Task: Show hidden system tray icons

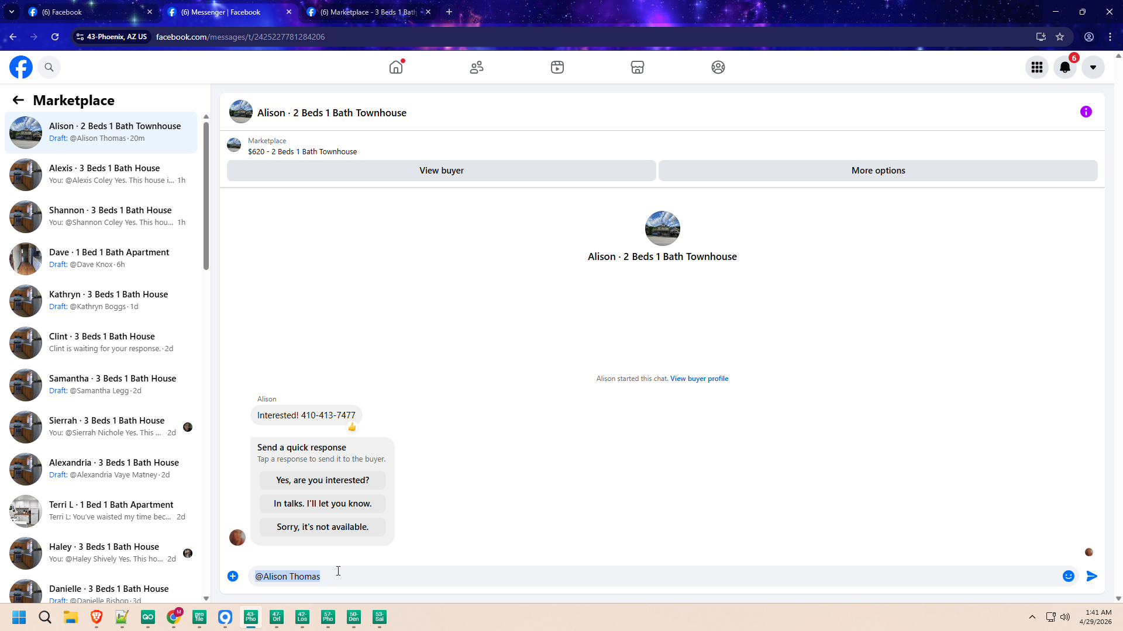Action: (x=1032, y=617)
